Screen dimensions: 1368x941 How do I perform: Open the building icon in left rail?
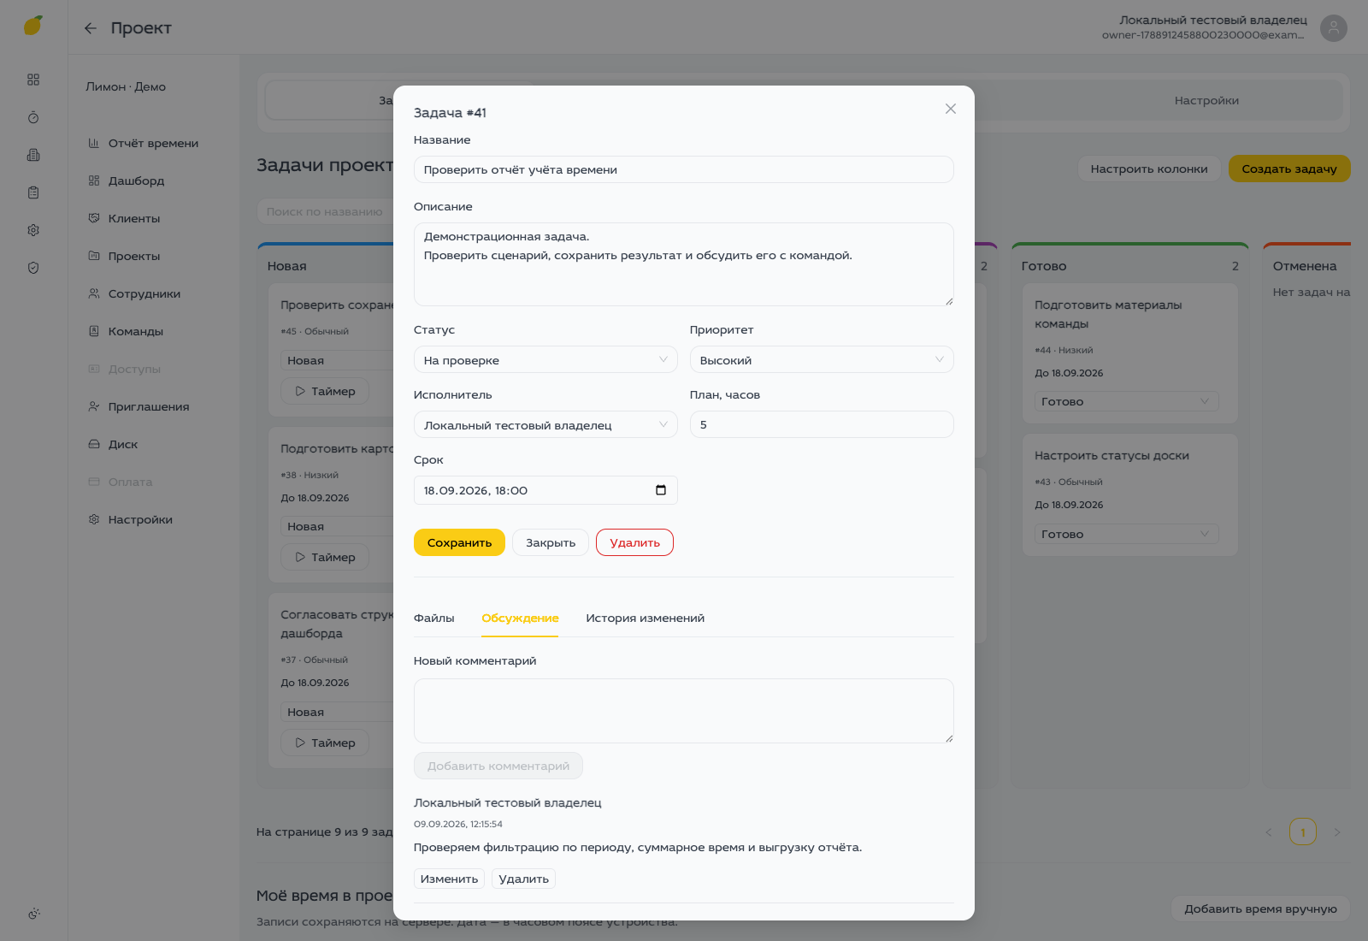coord(33,155)
